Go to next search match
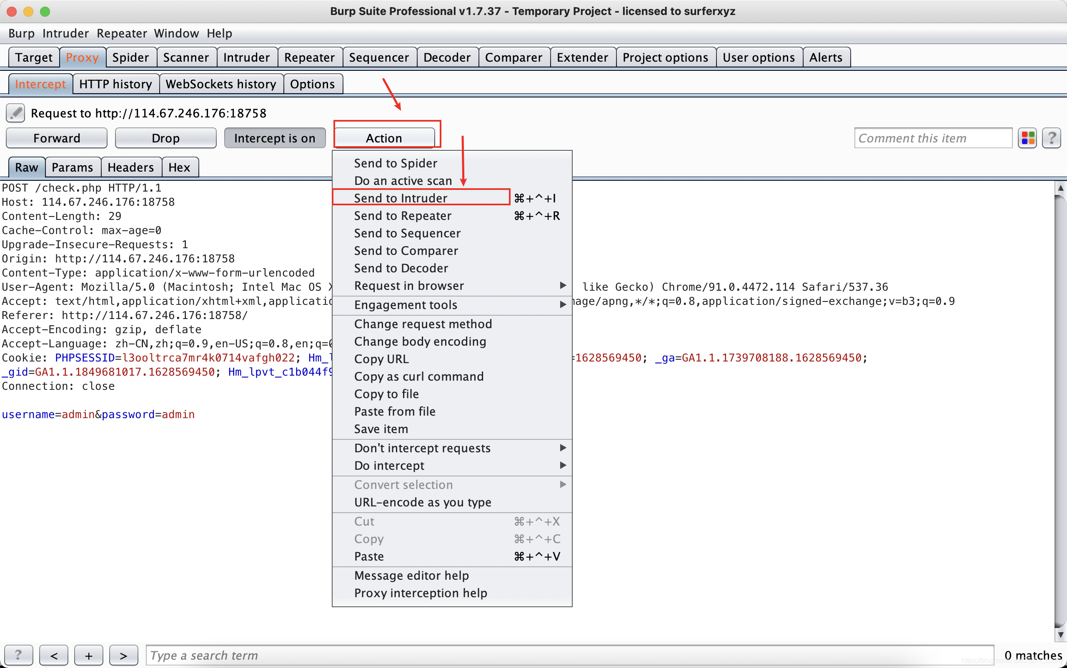This screenshot has height=668, width=1067. tap(123, 655)
